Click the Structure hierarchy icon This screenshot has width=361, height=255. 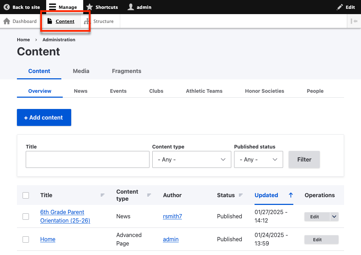[x=86, y=21]
